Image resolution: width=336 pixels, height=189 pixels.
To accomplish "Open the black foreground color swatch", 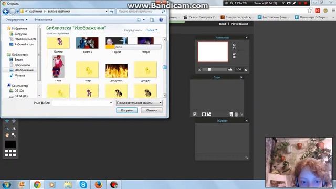I will click(x=10, y=144).
